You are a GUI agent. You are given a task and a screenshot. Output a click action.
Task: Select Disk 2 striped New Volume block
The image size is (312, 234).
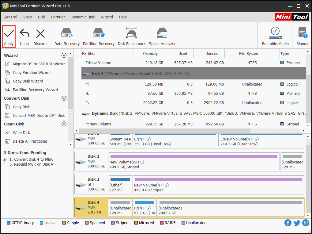[x=194, y=161]
